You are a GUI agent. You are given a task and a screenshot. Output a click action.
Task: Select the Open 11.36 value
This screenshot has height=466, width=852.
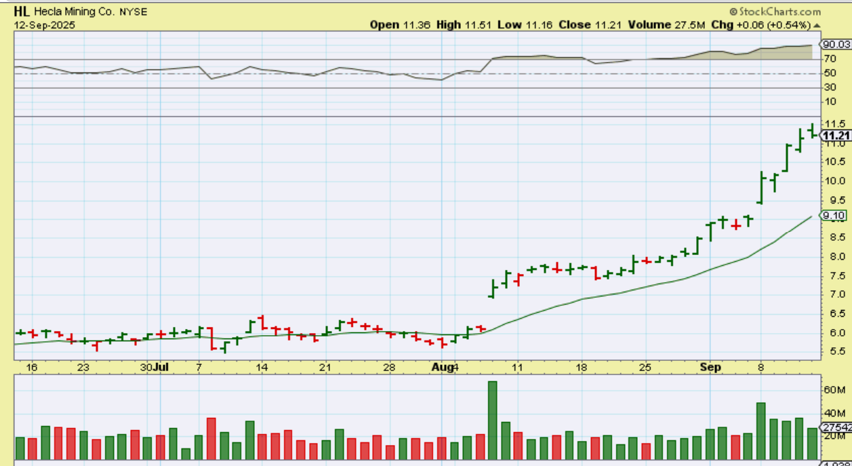[x=399, y=24]
